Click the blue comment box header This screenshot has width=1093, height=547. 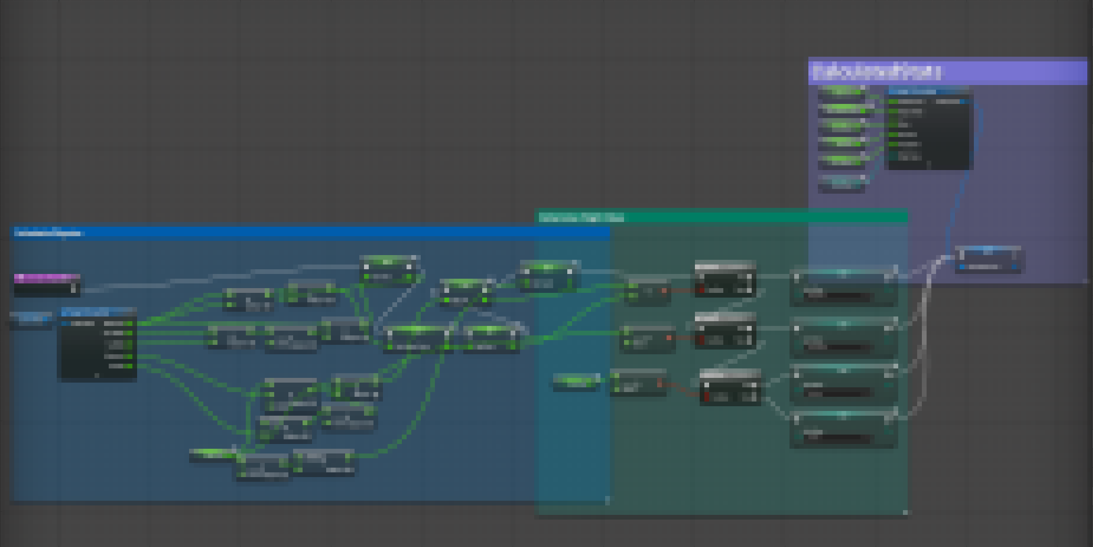(284, 233)
